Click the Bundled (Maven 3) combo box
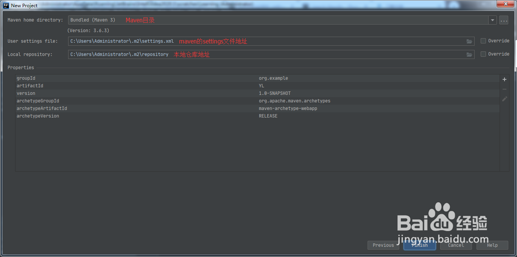Image resolution: width=517 pixels, height=257 pixels. coord(282,20)
